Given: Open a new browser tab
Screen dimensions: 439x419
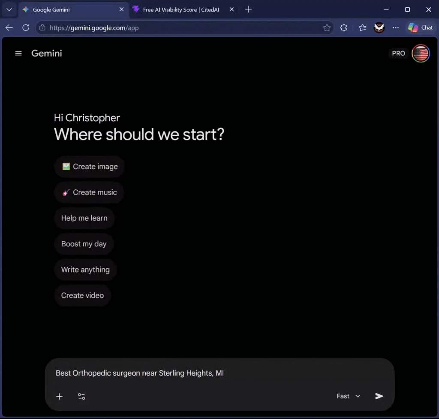Looking at the screenshot, I should tap(248, 9).
